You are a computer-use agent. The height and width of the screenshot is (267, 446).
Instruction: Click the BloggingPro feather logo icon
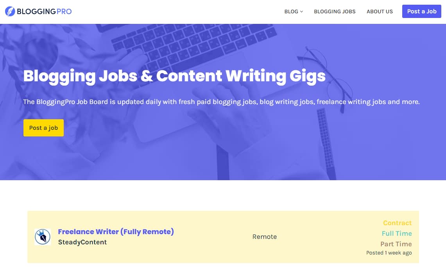click(9, 11)
